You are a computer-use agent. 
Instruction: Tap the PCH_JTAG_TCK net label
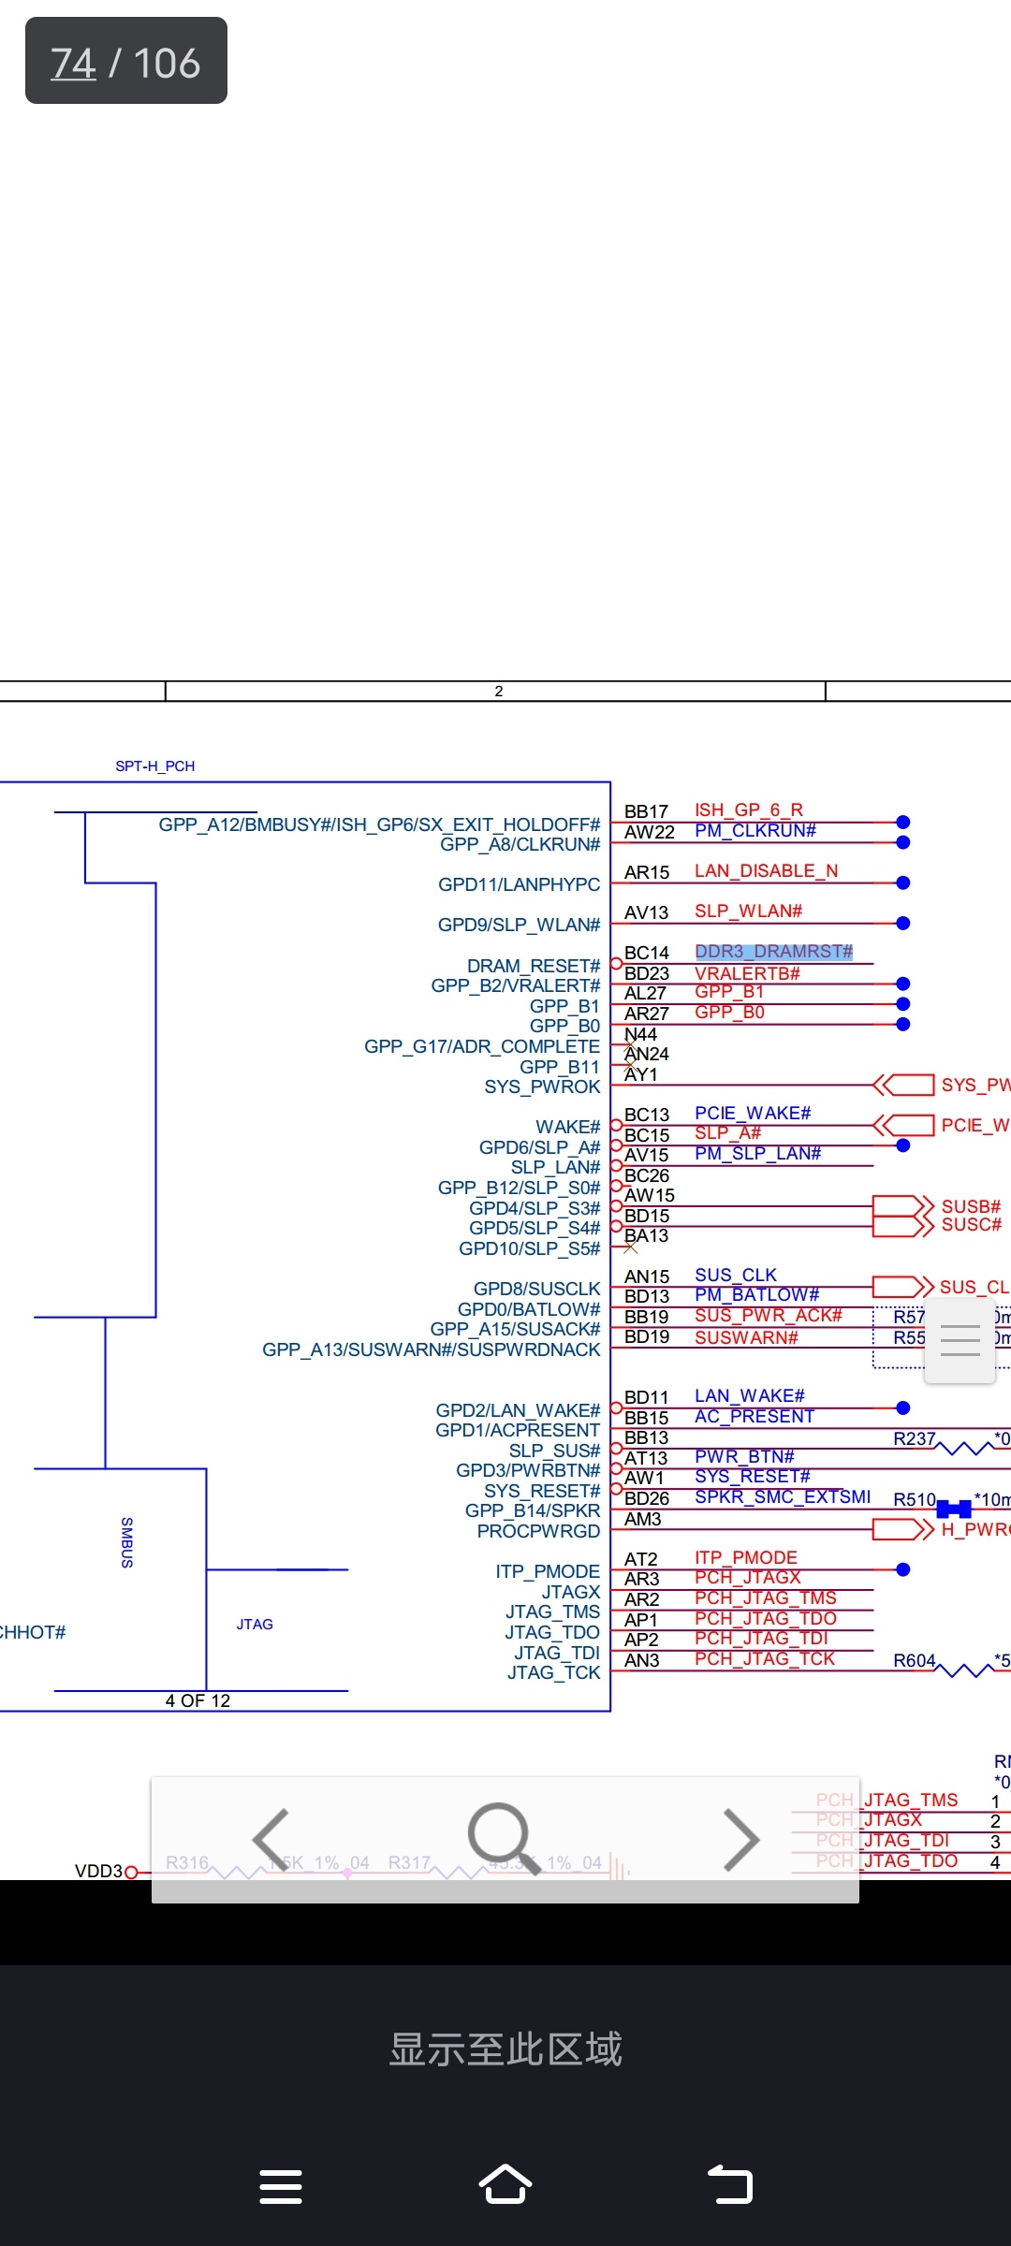(x=765, y=1658)
